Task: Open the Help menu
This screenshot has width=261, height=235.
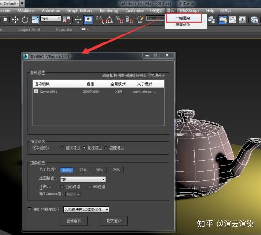Action: 210,11
